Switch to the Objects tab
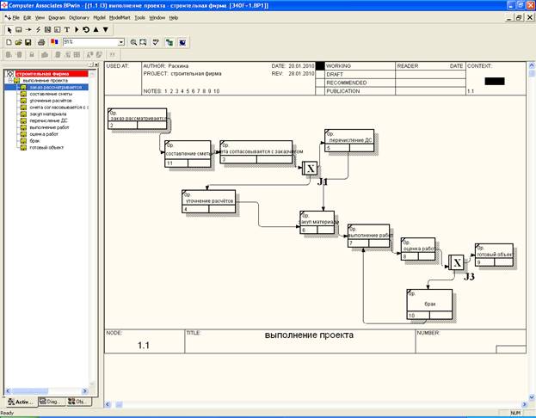The width and height of the screenshot is (536, 418). pos(79,402)
